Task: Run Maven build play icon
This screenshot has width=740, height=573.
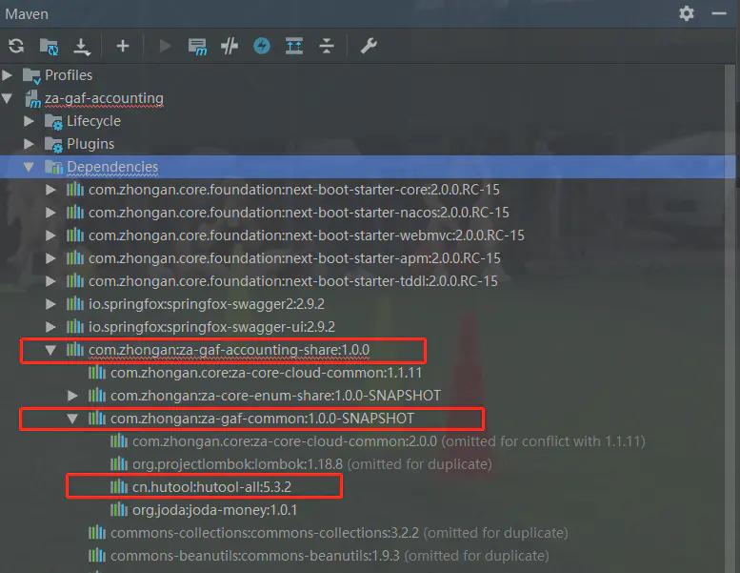Action: (165, 46)
